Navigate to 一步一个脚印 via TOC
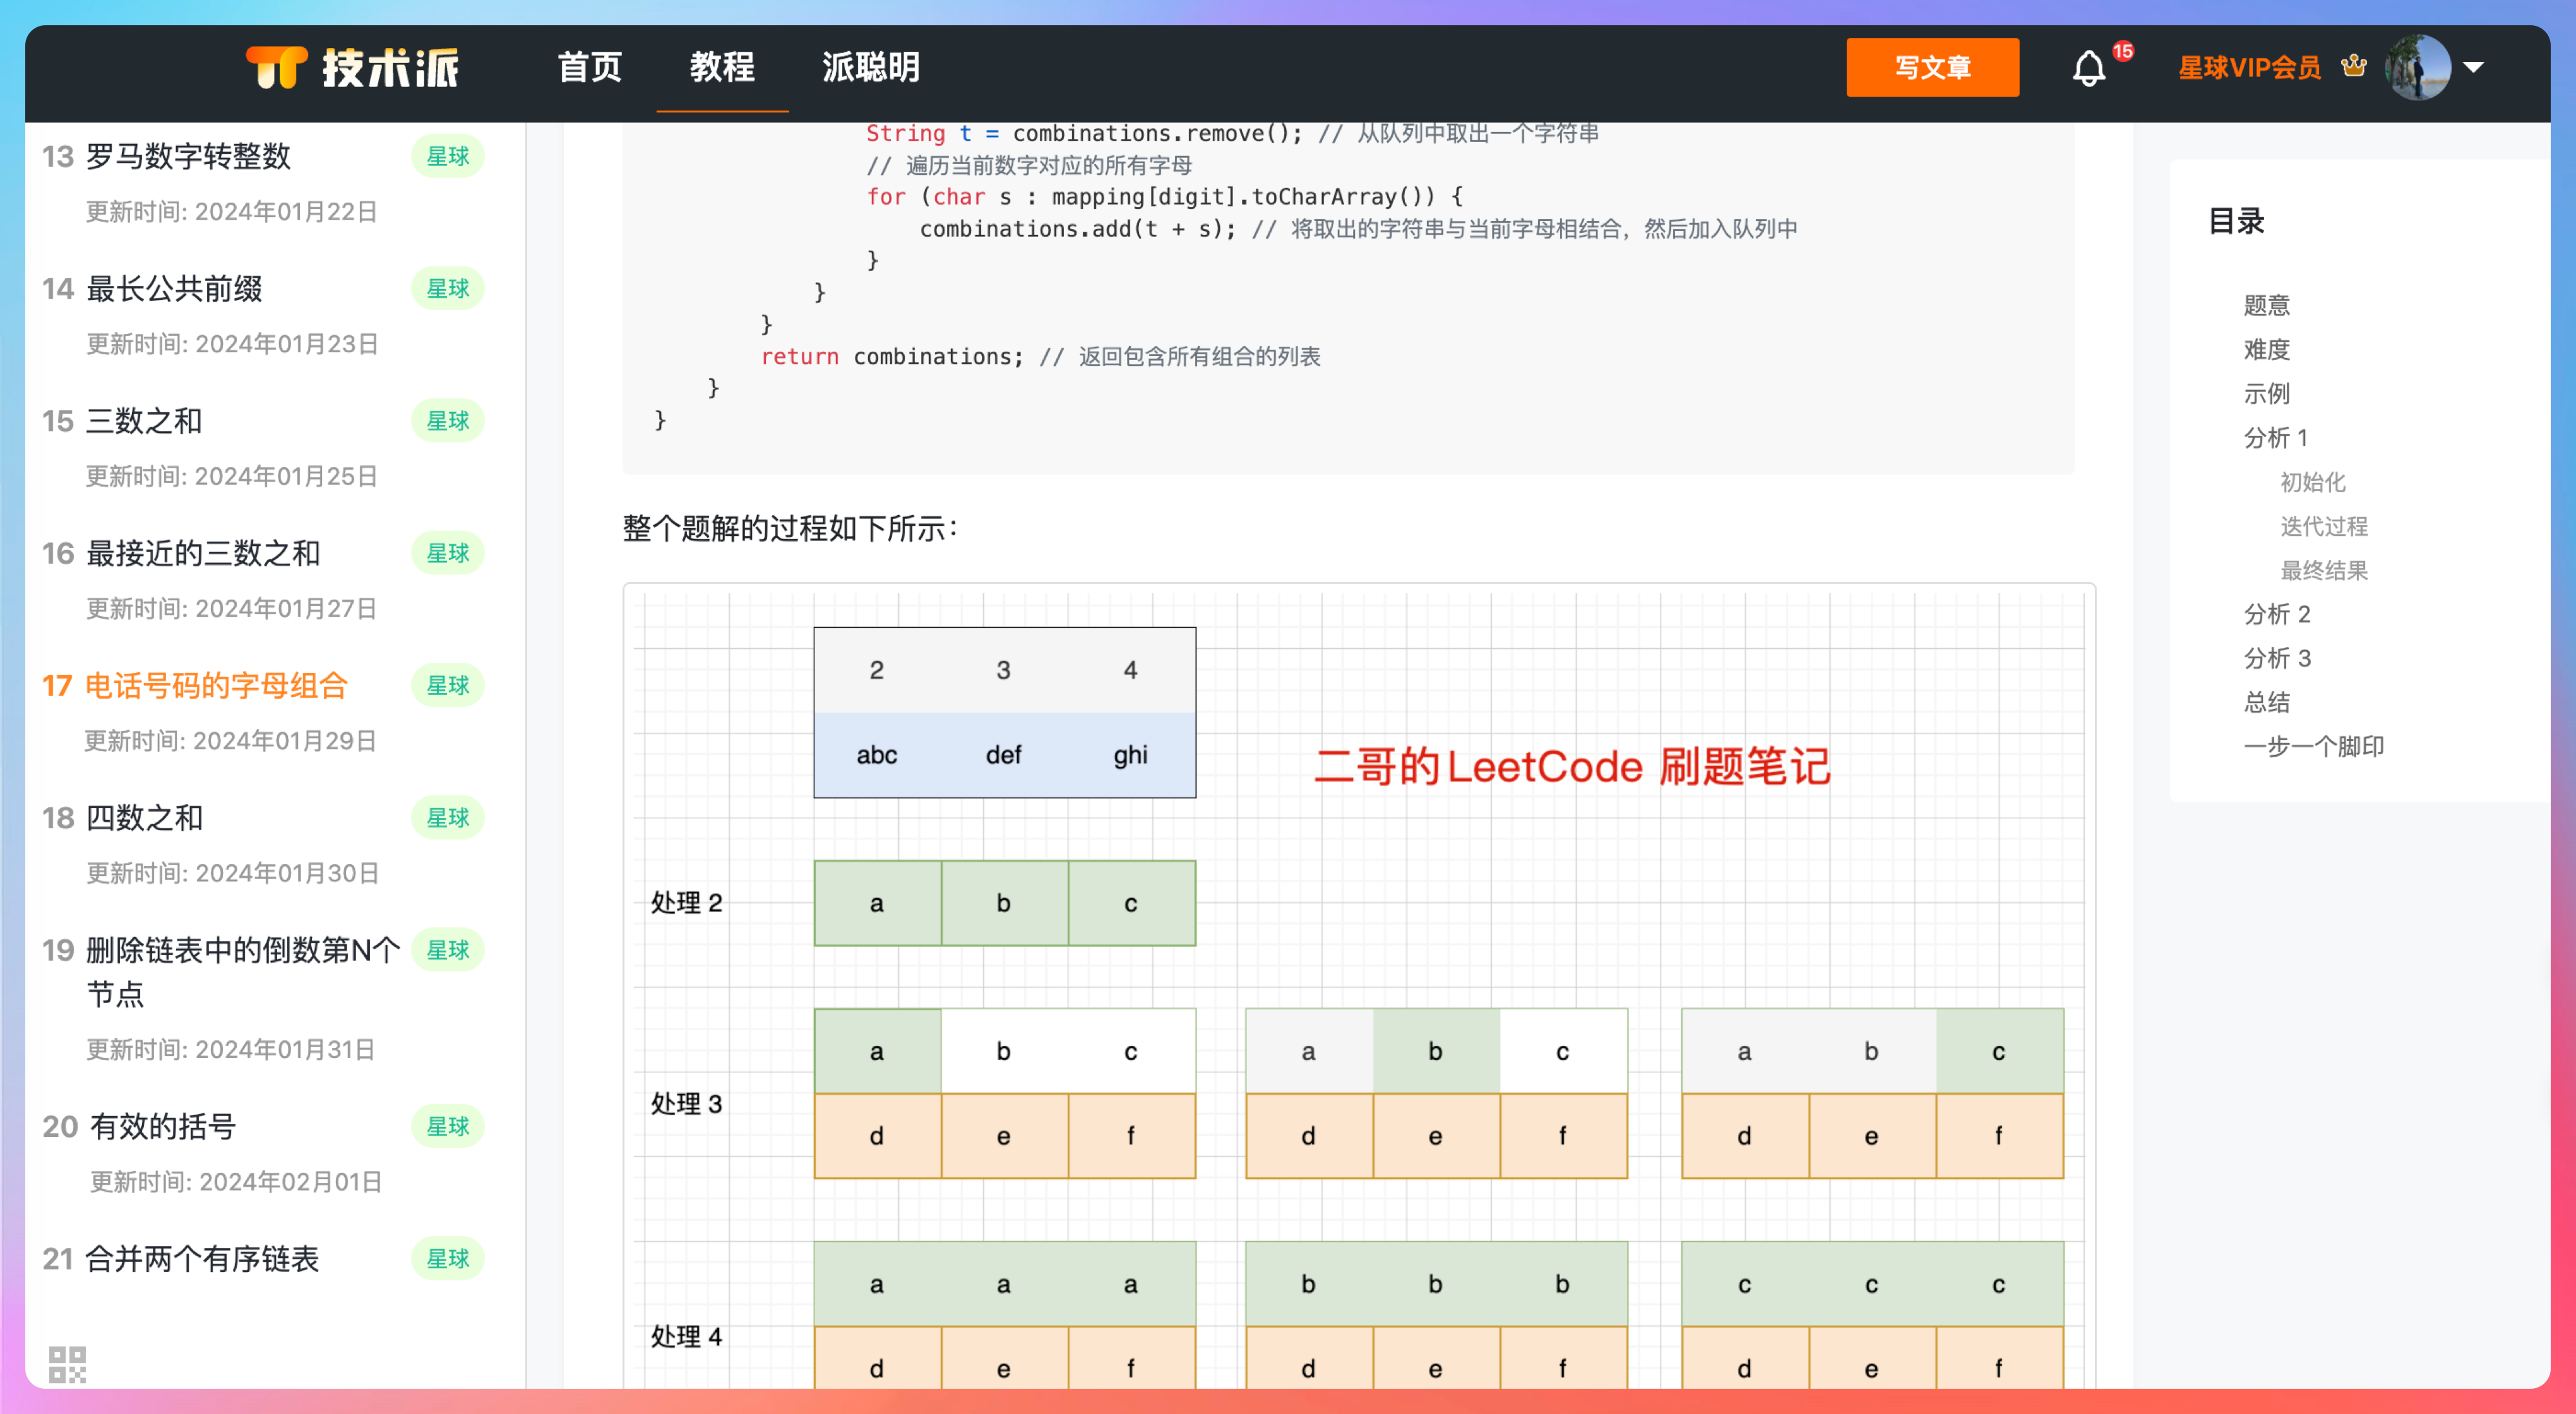 click(2313, 746)
